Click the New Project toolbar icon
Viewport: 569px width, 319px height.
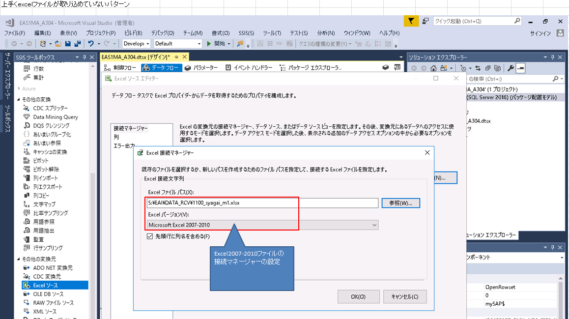43,44
